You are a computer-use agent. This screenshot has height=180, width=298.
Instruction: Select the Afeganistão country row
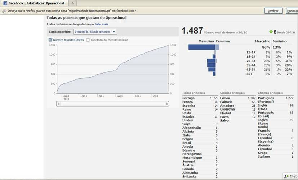[200, 128]
